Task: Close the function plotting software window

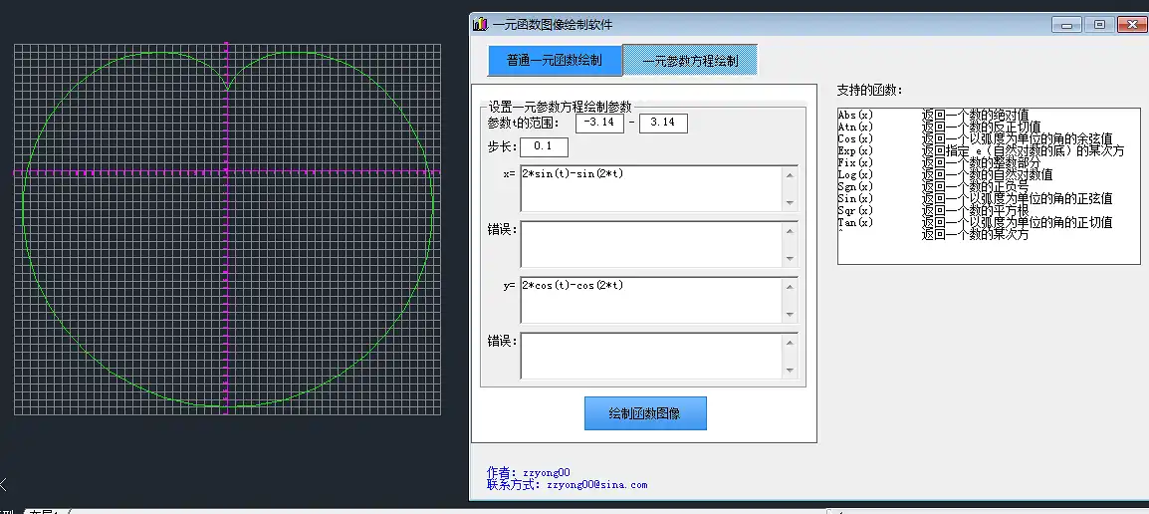Action: 1132,25
